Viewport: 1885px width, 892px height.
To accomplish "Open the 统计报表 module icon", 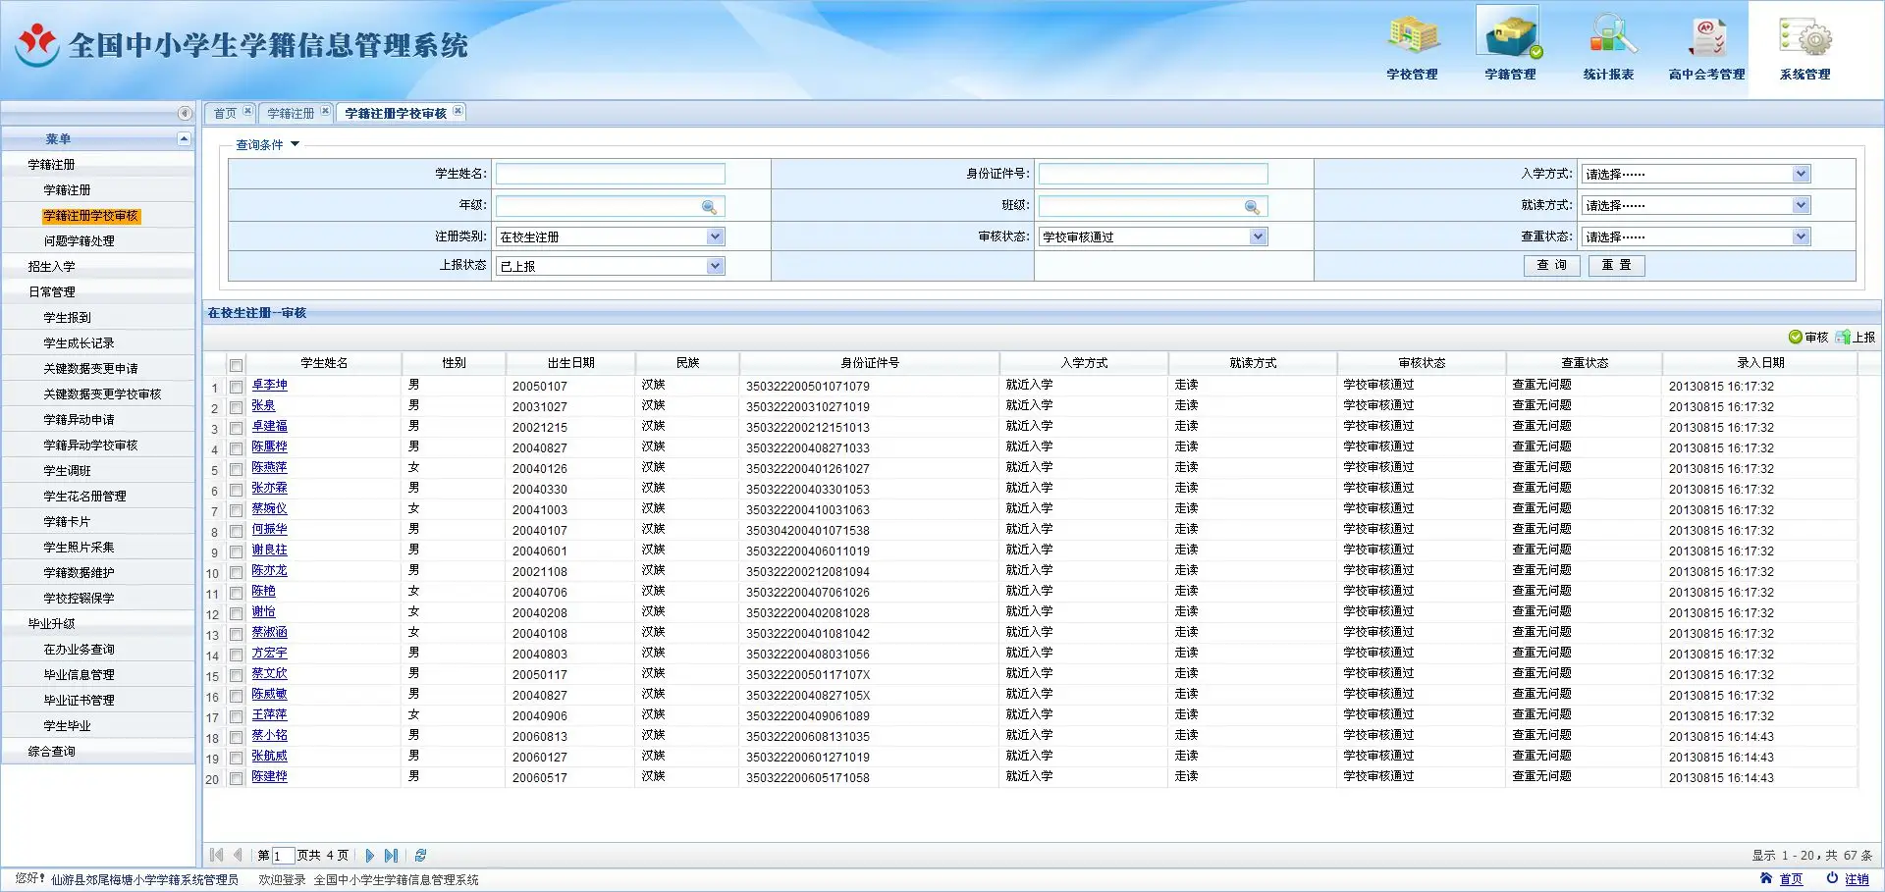I will click(x=1608, y=46).
